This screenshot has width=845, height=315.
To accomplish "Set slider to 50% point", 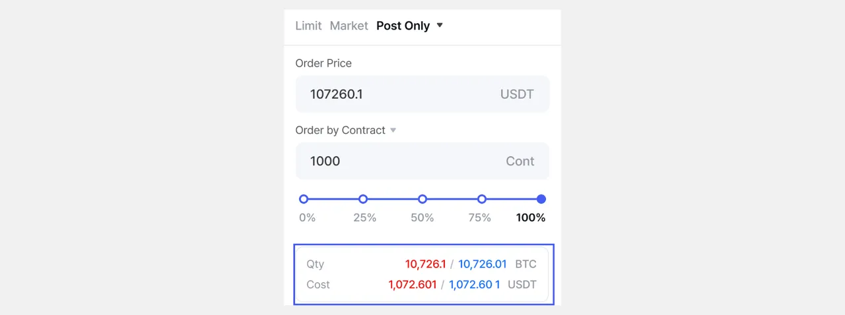I will (422, 199).
